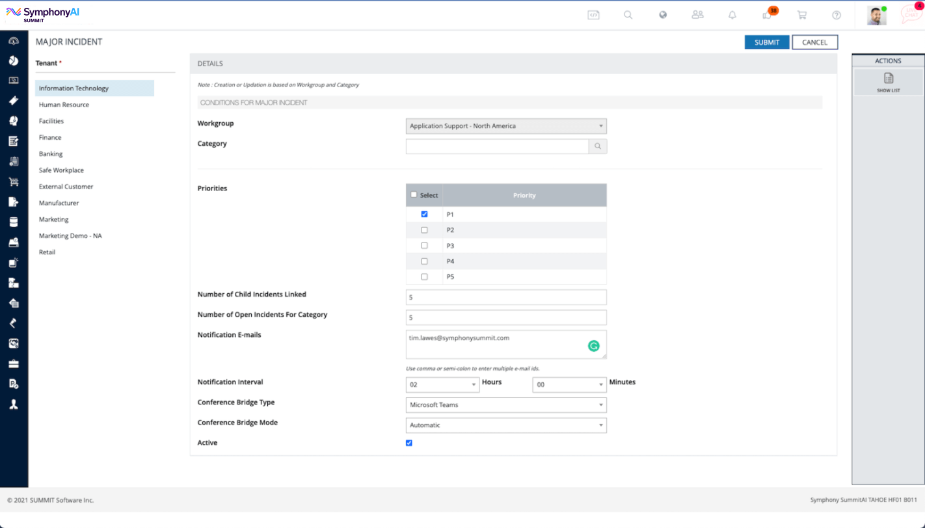Click the Grammarly icon in e-mails field

(593, 346)
